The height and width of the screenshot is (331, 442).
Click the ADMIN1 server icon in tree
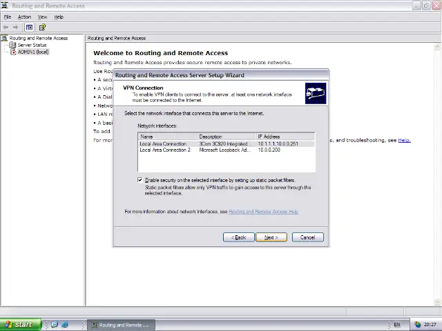13,52
